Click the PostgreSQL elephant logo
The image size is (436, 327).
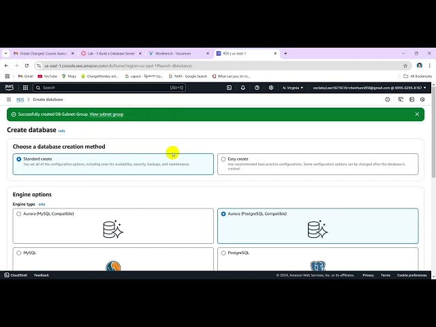coord(318,266)
